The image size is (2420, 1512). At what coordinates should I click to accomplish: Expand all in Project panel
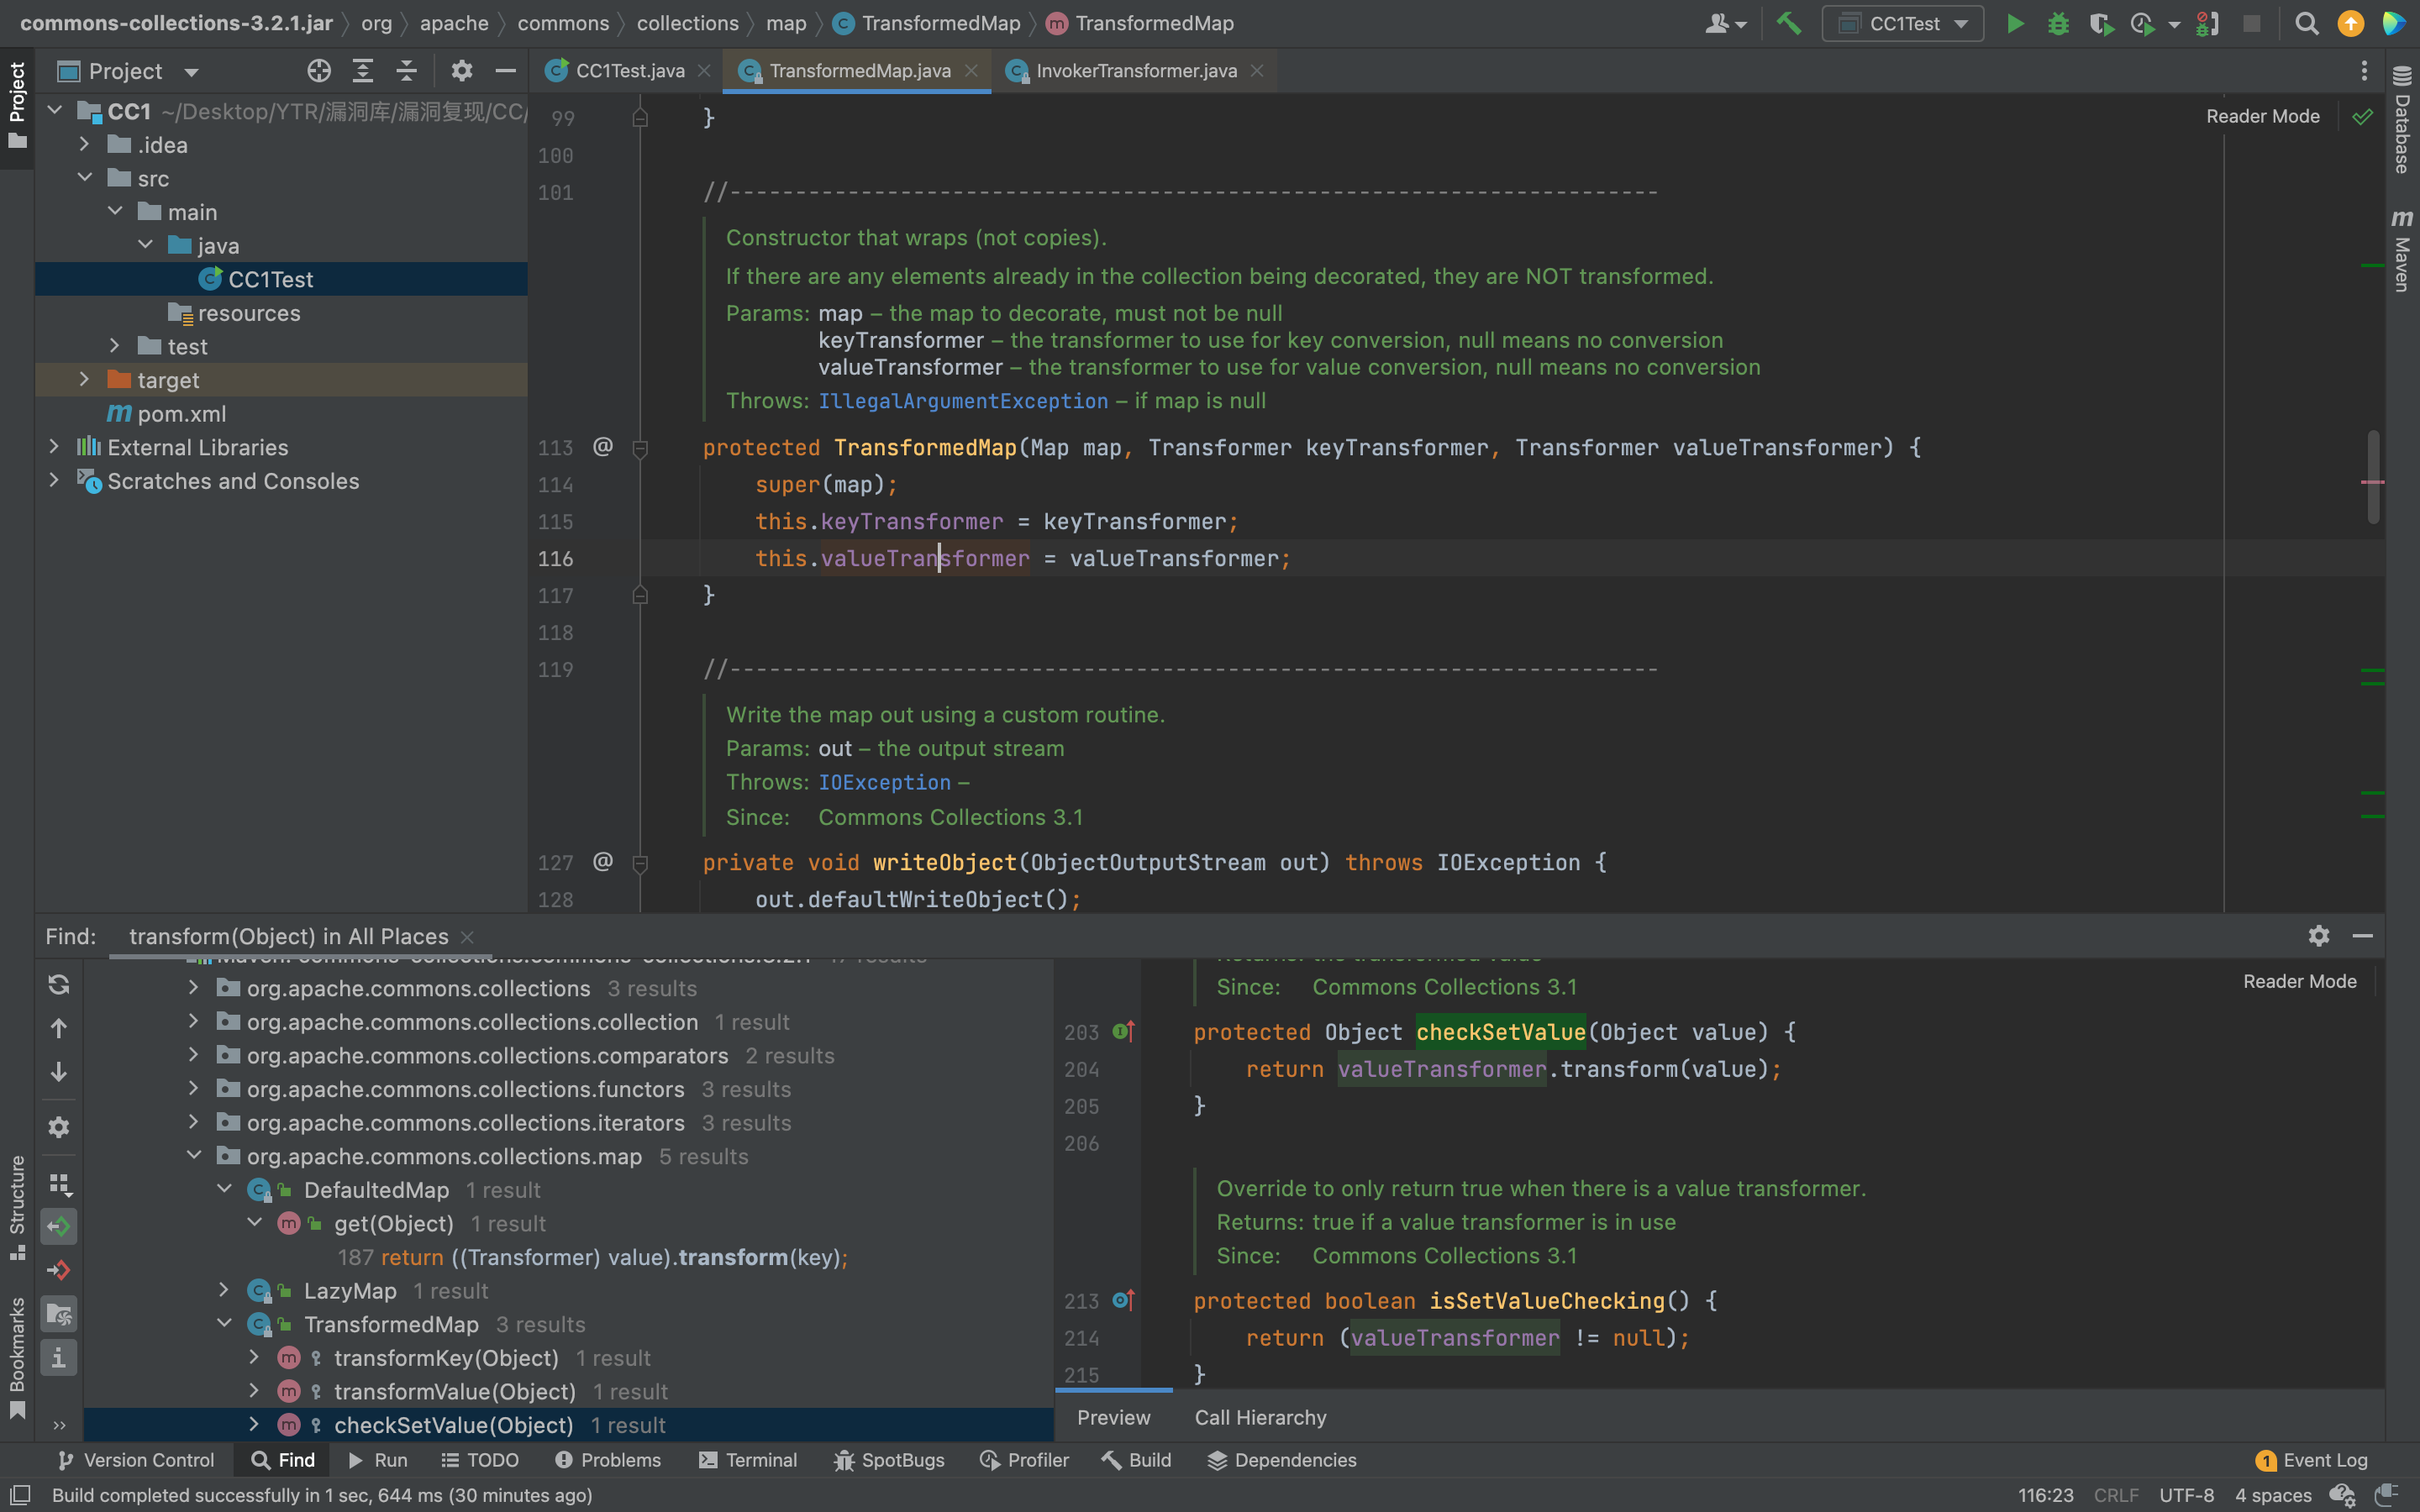363,71
